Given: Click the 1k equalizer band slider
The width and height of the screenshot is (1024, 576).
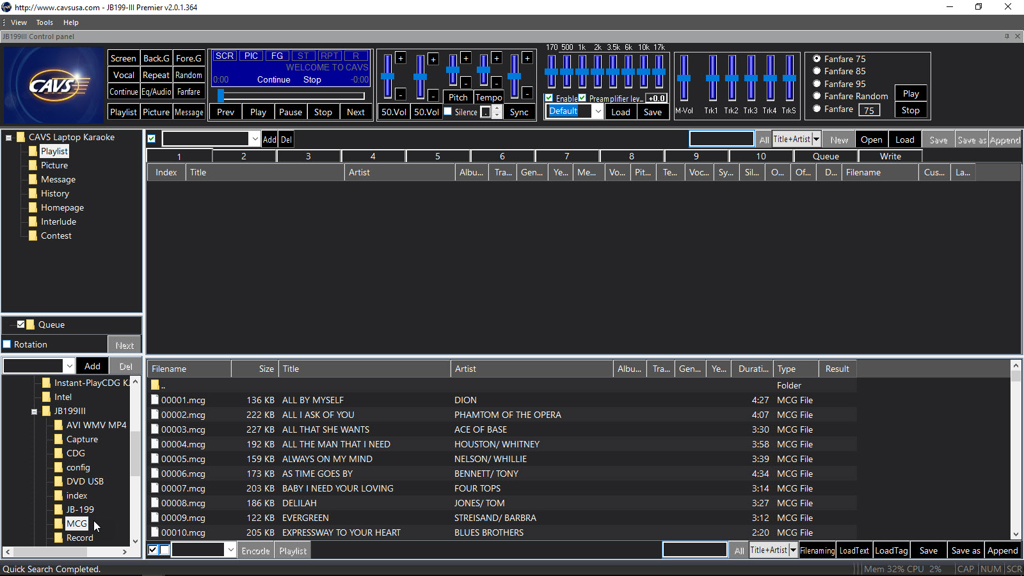Looking at the screenshot, I should 582,71.
